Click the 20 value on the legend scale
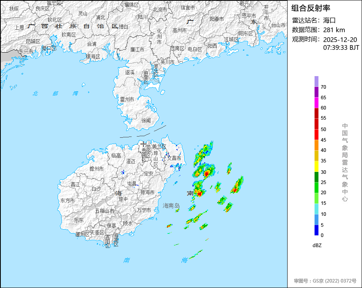The image size is (362, 288). tap(324, 193)
